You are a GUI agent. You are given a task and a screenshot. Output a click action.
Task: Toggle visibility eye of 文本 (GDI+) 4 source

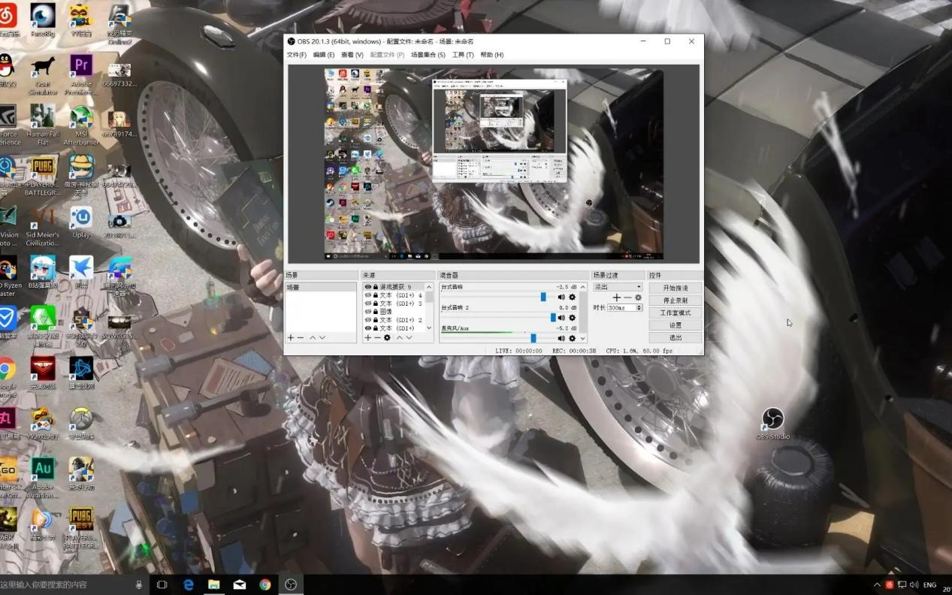(368, 295)
